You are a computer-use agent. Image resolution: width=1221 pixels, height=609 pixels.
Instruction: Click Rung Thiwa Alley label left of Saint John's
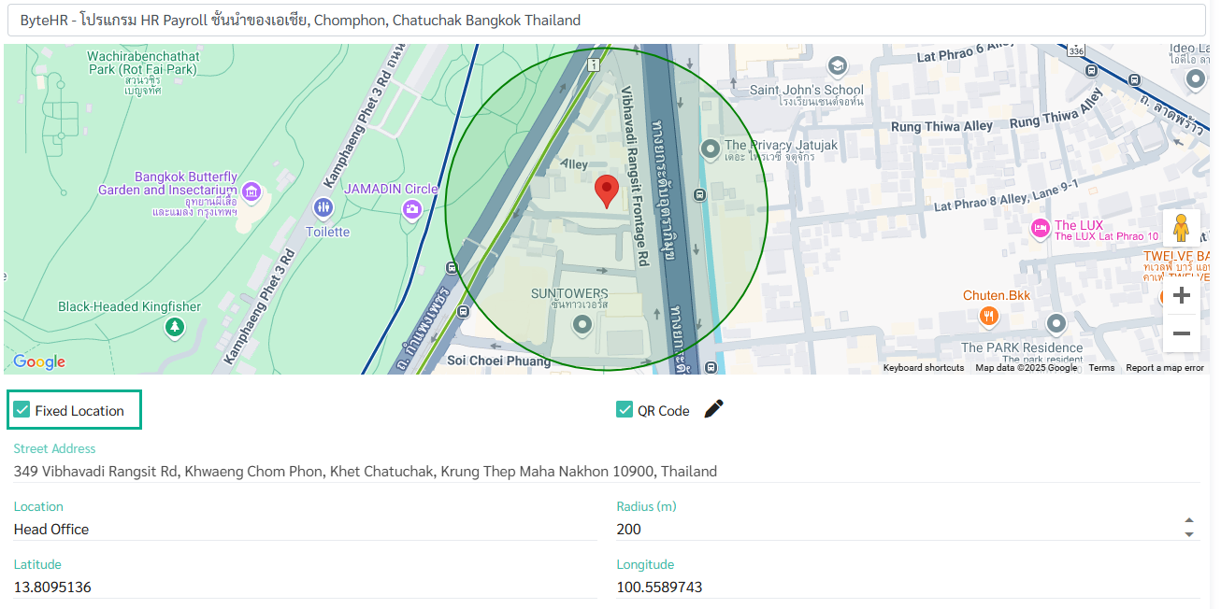coord(941,126)
